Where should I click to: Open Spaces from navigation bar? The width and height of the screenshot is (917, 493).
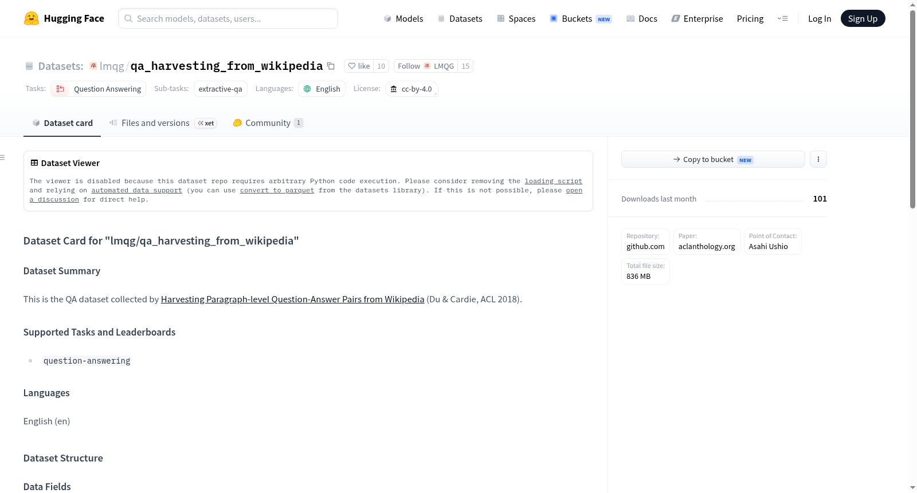pyautogui.click(x=516, y=18)
